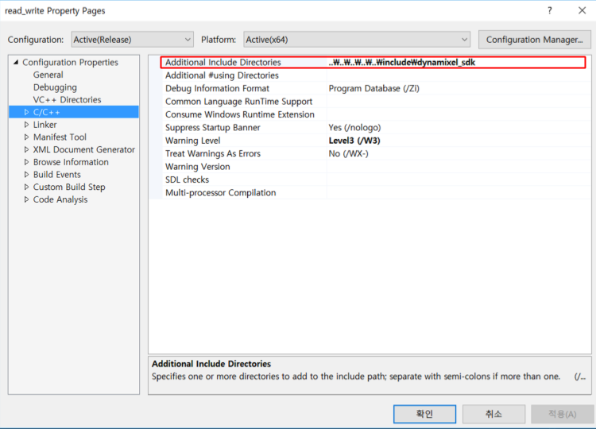Expand the Manifest Tool node
Screen dimensions: 596x429
[x=26, y=137]
